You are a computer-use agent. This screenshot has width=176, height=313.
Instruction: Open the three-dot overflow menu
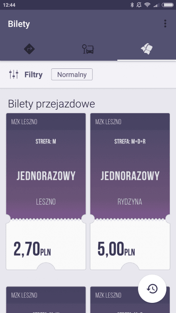point(165,24)
